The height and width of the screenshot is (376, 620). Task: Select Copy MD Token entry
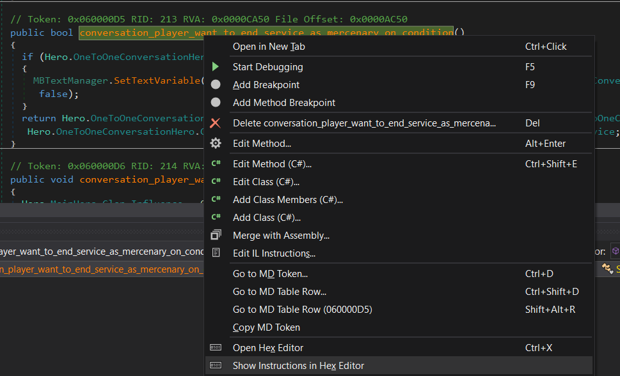tap(399, 327)
